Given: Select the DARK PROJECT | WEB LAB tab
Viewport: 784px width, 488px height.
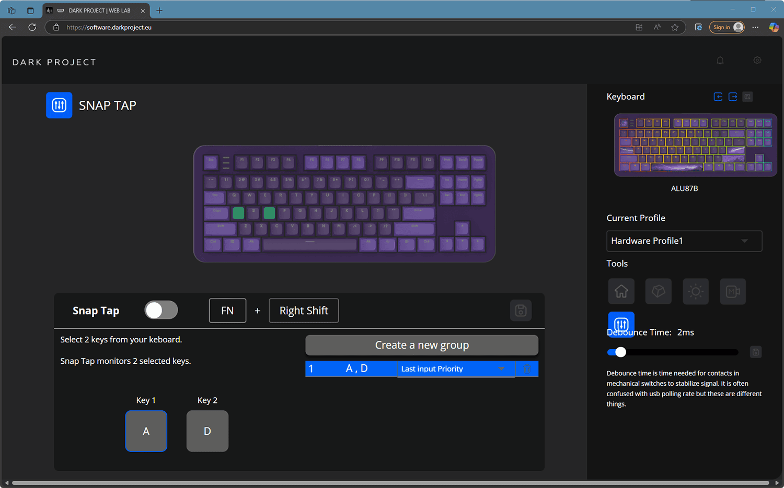Looking at the screenshot, I should 96,10.
